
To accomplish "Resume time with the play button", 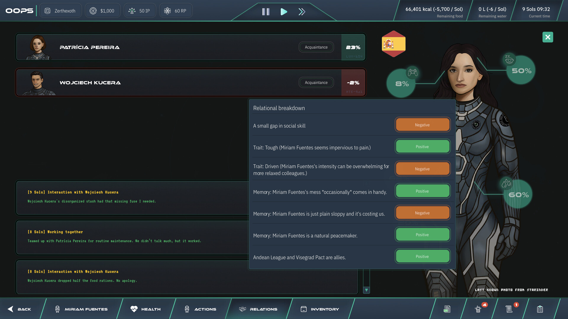I will (x=284, y=12).
